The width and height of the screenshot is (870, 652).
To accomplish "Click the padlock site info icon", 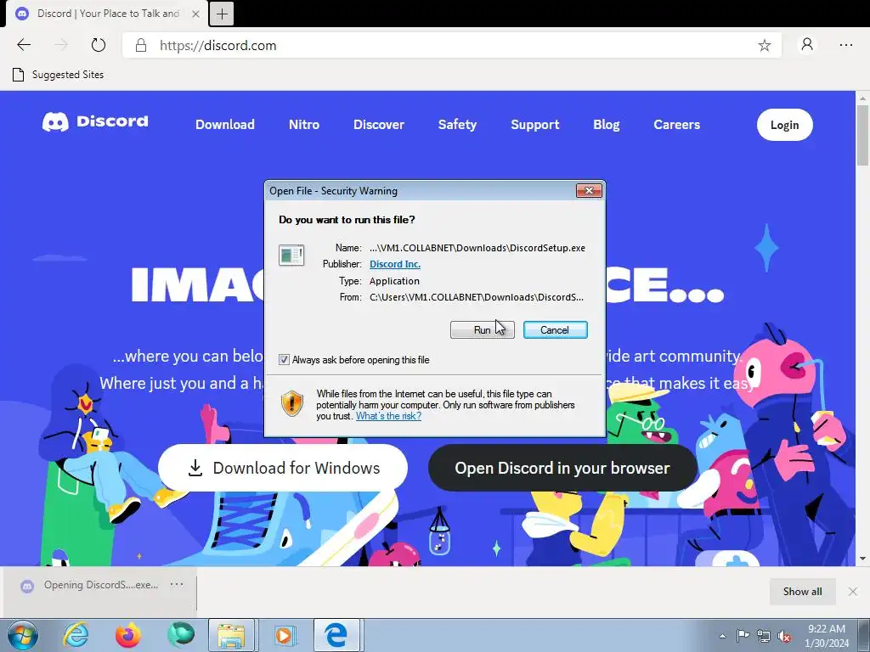I will 141,46.
